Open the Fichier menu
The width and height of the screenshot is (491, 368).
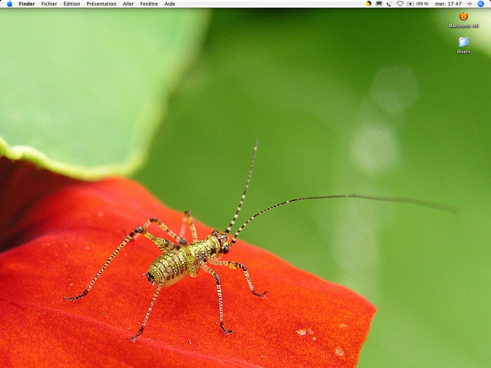click(49, 4)
